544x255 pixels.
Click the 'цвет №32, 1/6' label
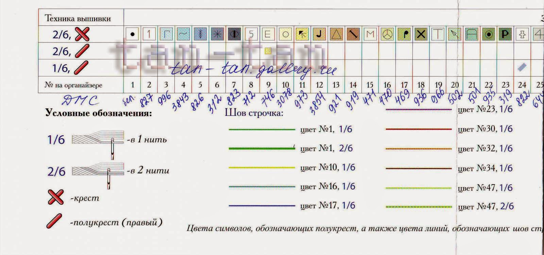click(x=485, y=148)
